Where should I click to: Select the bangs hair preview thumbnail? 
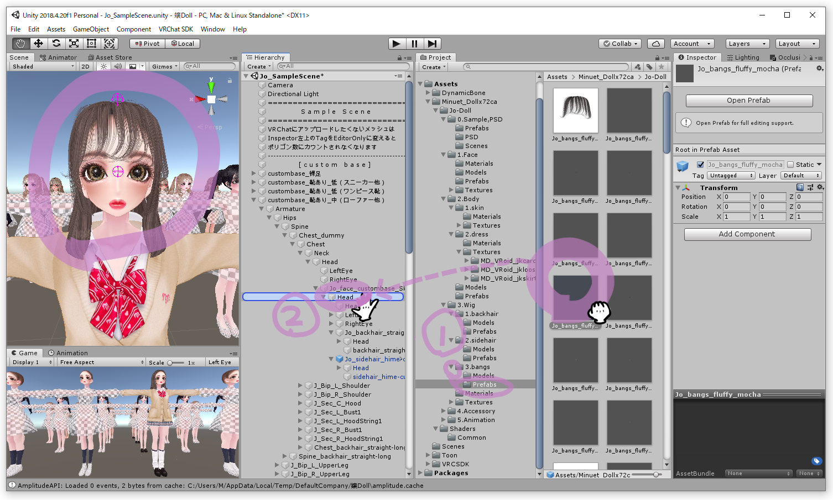[x=575, y=110]
